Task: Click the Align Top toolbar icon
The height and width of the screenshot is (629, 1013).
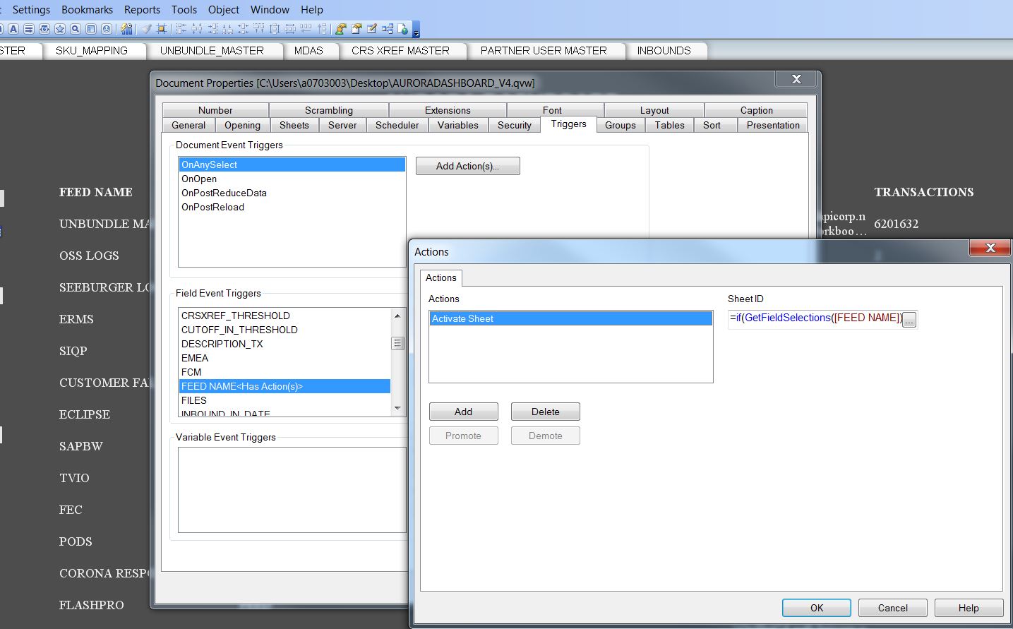Action: [x=259, y=29]
